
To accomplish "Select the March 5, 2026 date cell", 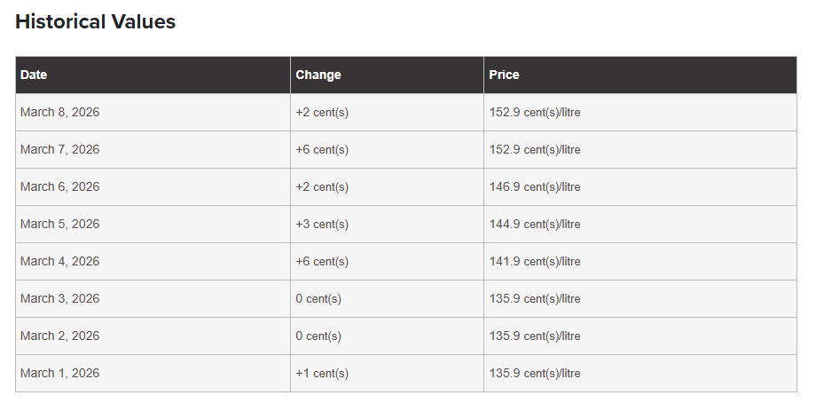I will (59, 225).
